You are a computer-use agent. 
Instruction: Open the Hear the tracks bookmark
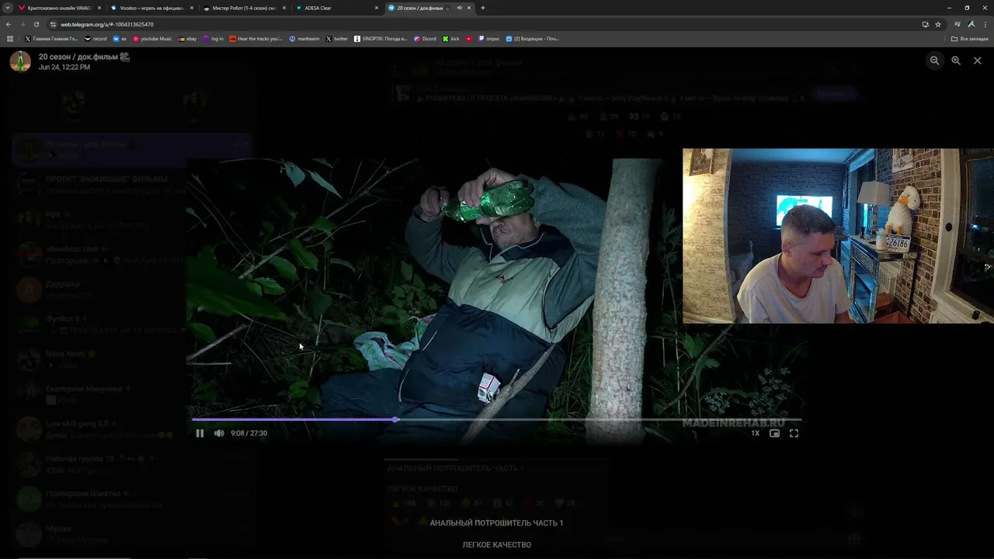[x=256, y=39]
